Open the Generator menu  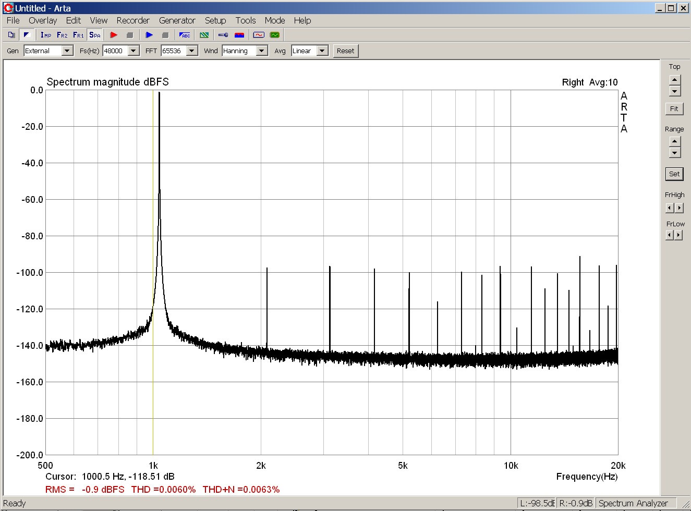click(177, 20)
